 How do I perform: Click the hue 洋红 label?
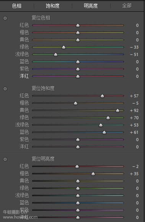24,76
